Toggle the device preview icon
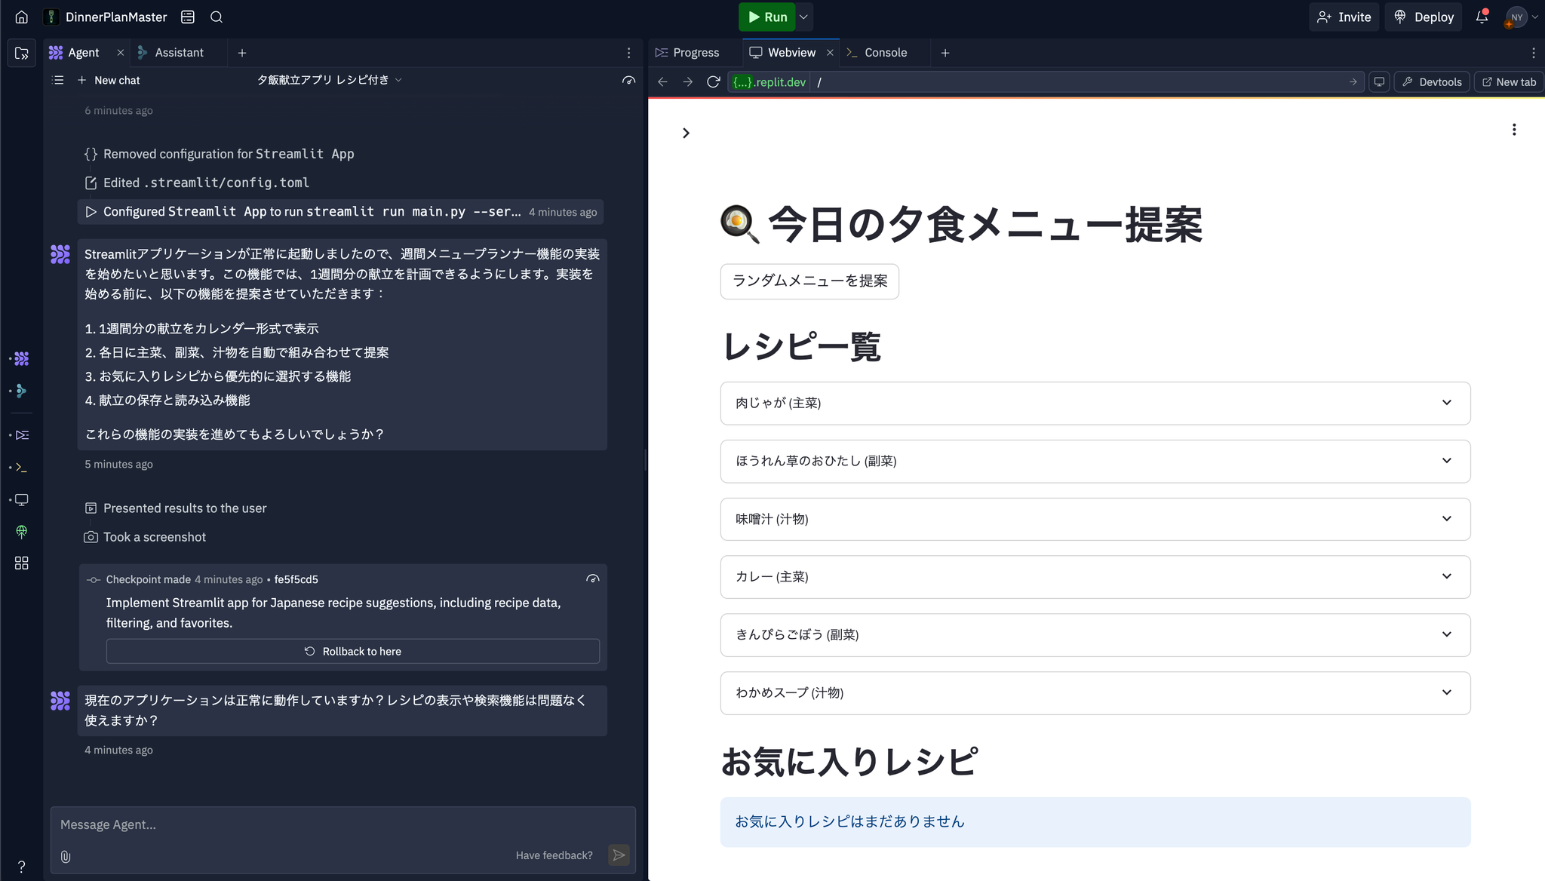The image size is (1545, 881). 1379,81
